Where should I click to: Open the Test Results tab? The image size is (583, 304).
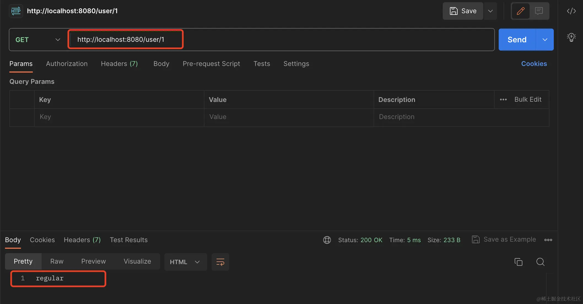coord(129,240)
